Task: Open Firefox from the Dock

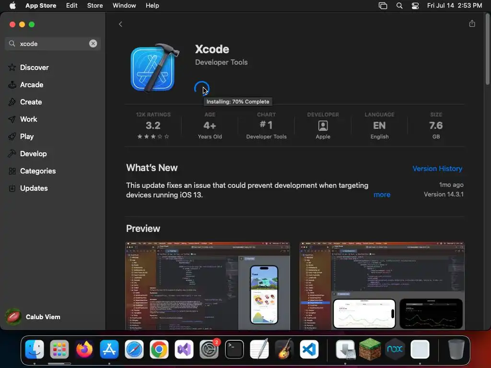Action: pos(84,349)
